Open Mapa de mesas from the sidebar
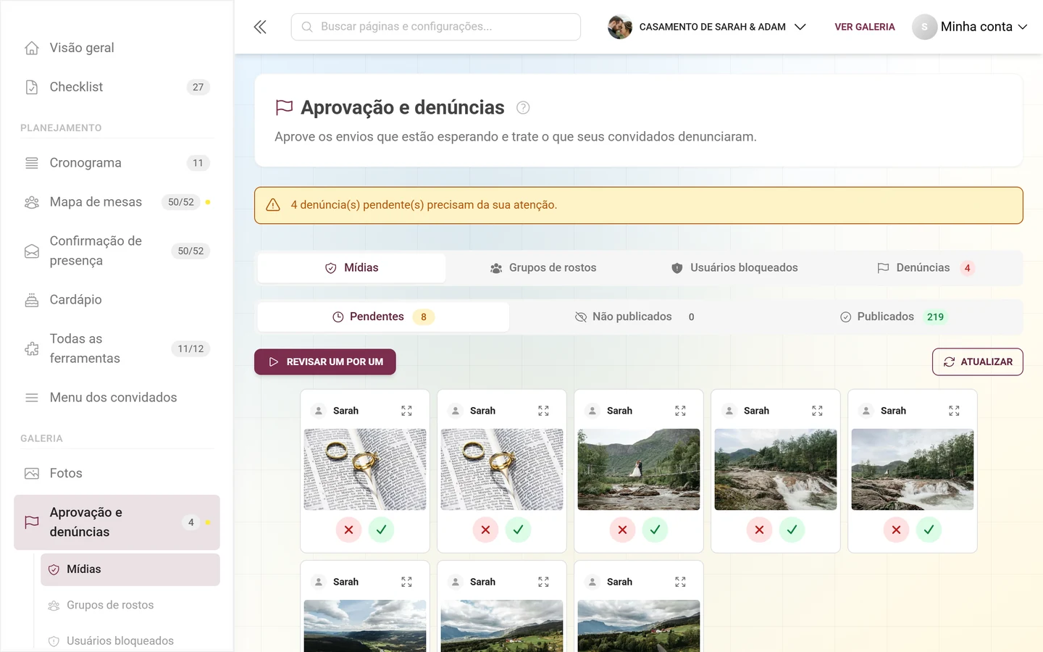Screen dimensions: 1043x652 pos(117,202)
